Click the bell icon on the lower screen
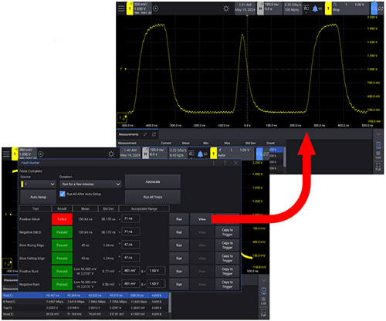386x321 pixels. (x=200, y=154)
